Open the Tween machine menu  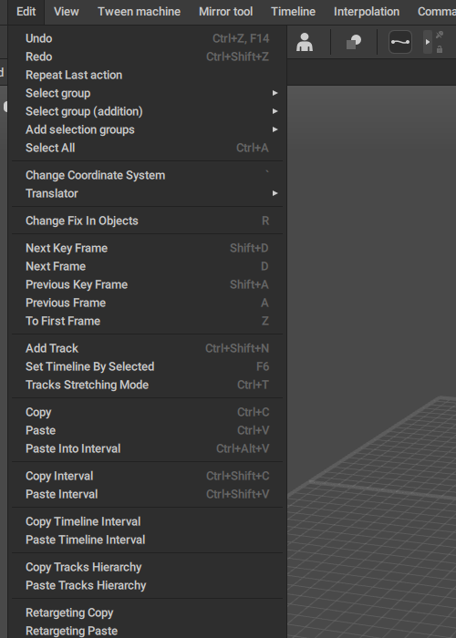click(139, 11)
